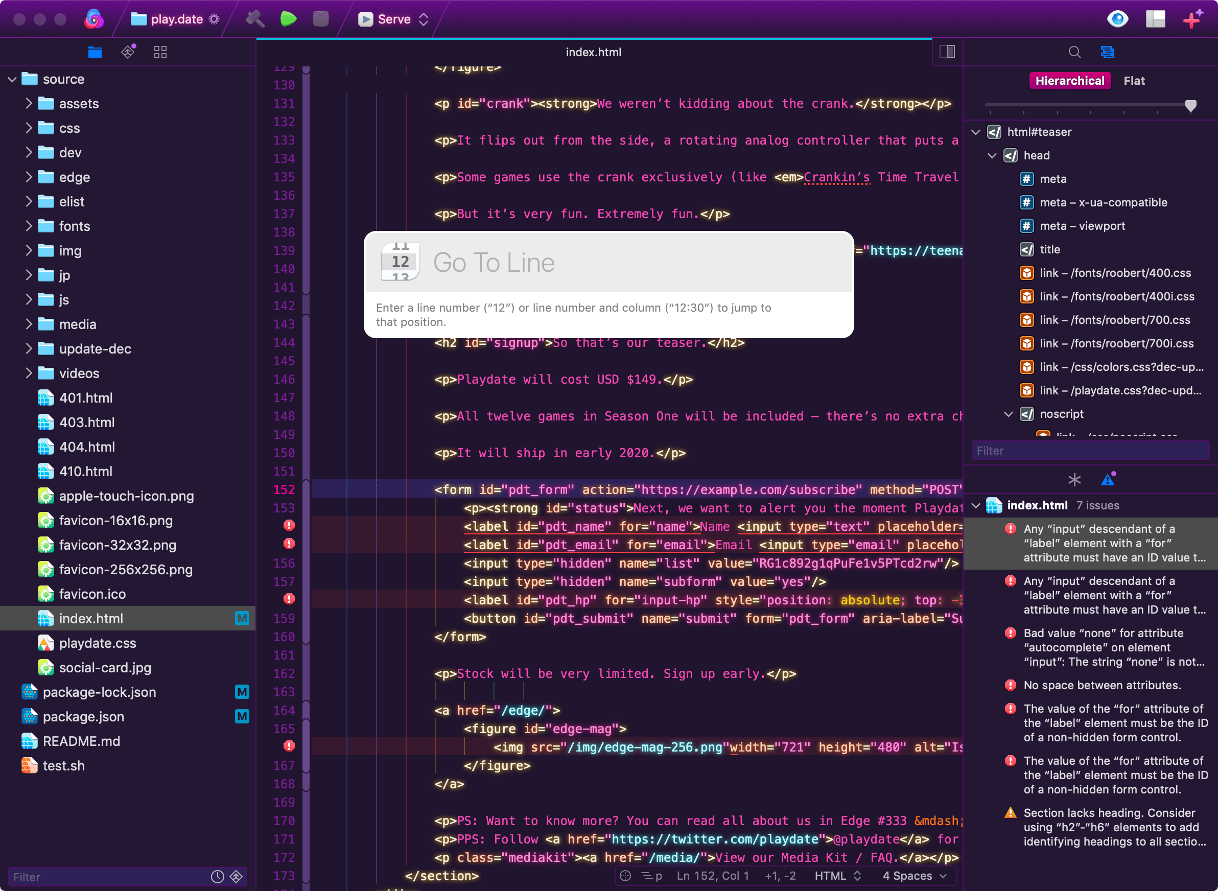1218x891 pixels.
Task: Click the play.date project name
Action: [x=177, y=19]
